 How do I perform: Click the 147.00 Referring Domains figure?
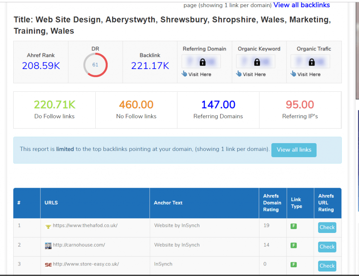click(218, 105)
